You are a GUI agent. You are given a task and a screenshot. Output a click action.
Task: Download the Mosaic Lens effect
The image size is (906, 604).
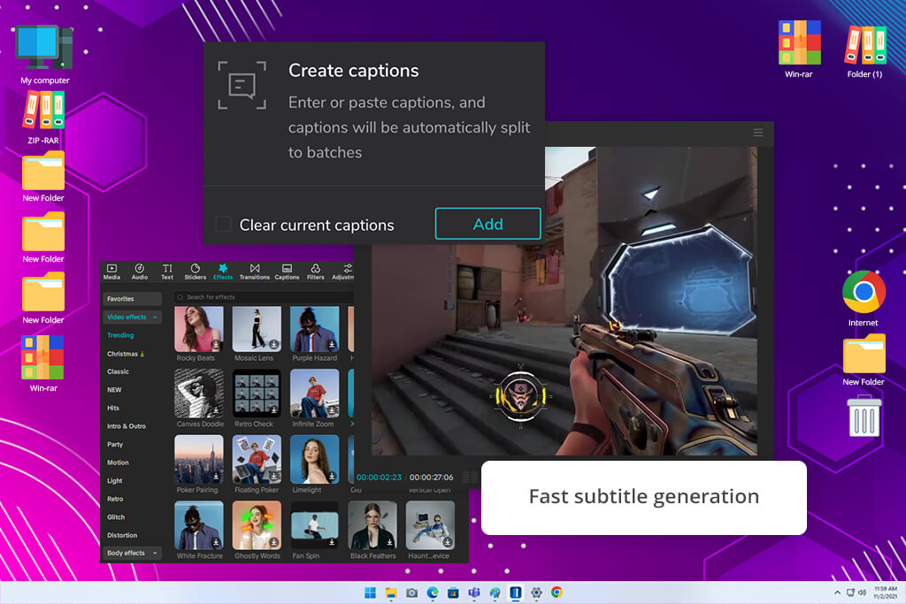(274, 344)
